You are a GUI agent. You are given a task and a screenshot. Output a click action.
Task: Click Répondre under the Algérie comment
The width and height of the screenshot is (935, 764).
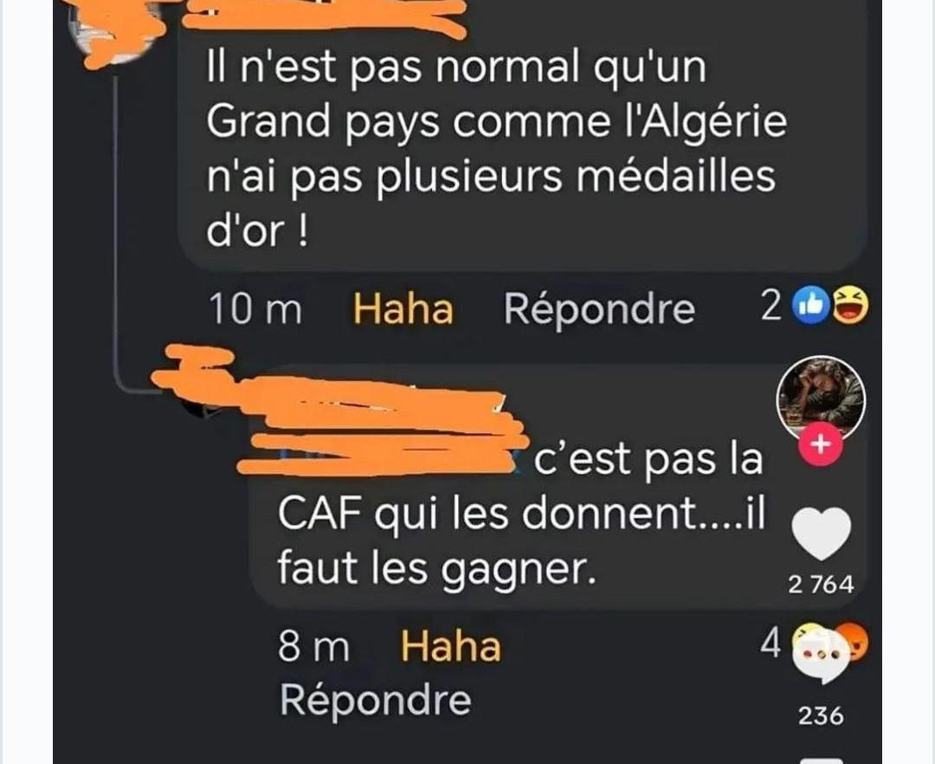point(599,309)
